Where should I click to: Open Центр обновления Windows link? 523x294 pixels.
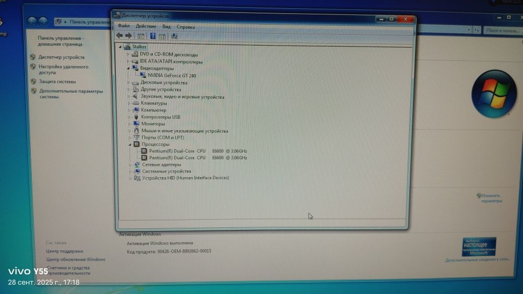click(x=76, y=260)
